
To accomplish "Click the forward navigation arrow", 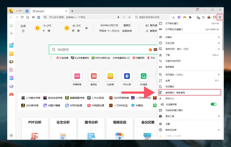I will 17,17.
